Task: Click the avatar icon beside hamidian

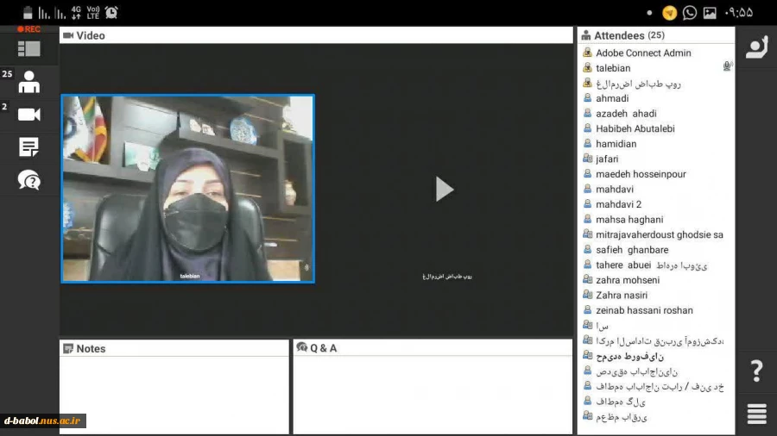Action: click(x=587, y=143)
